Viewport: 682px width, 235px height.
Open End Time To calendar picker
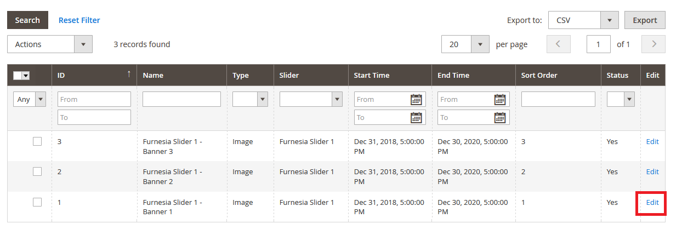coord(500,117)
